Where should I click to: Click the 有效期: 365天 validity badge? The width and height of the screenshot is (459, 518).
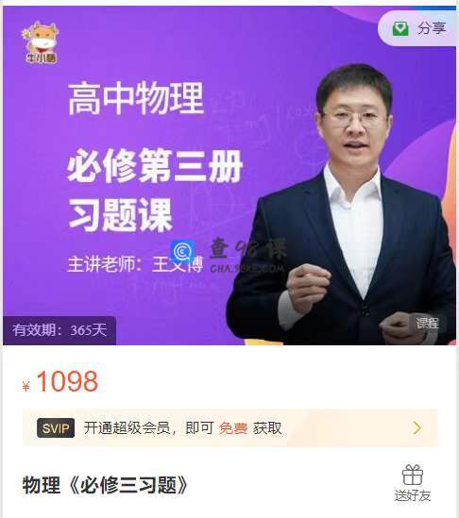pos(59,330)
